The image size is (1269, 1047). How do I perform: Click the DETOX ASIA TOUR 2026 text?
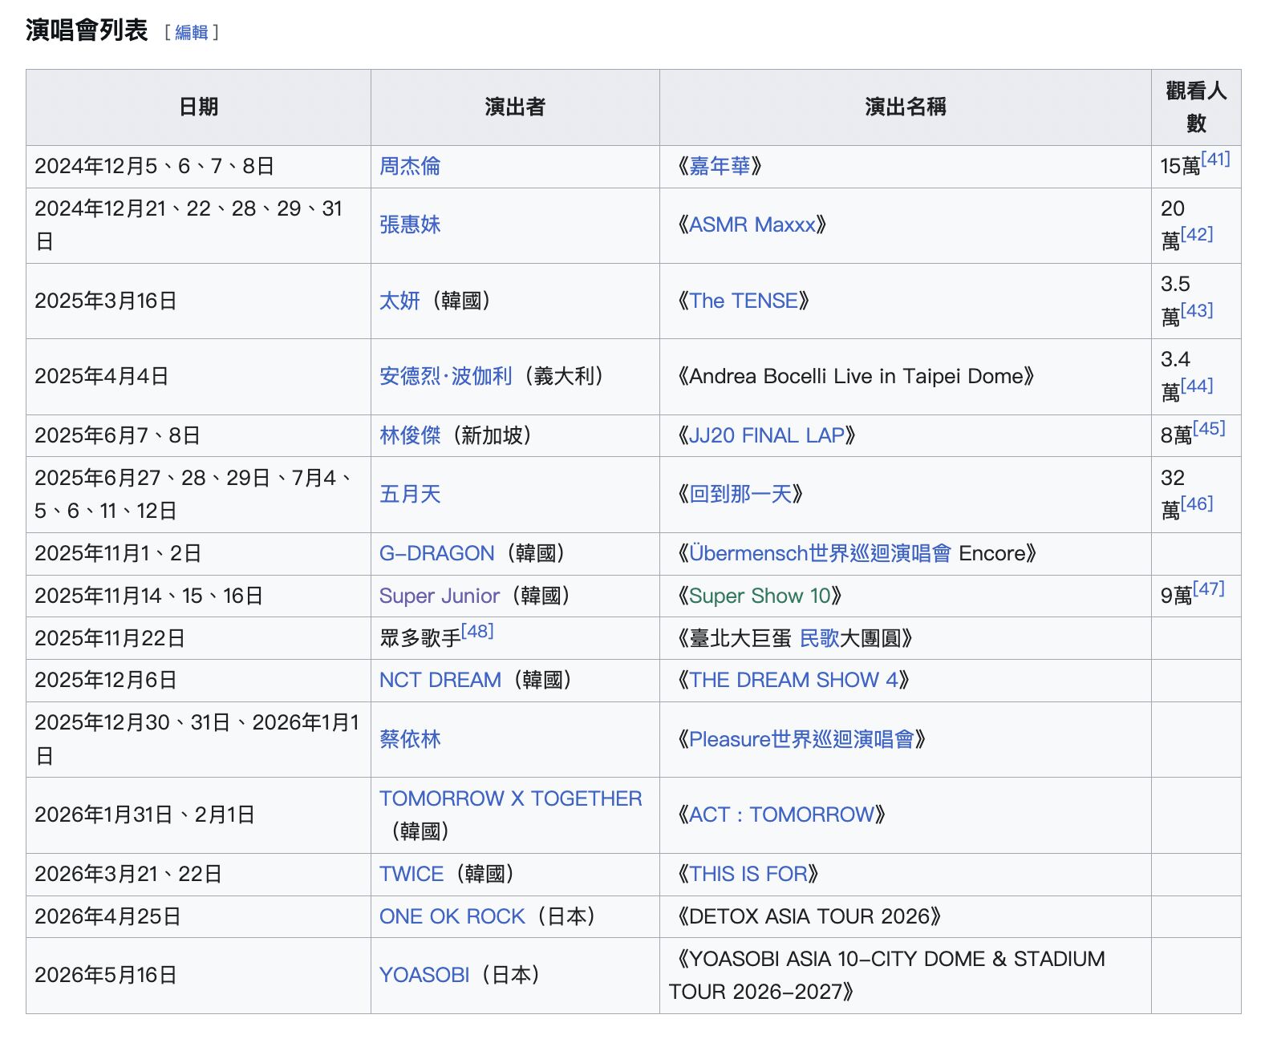[x=809, y=916]
